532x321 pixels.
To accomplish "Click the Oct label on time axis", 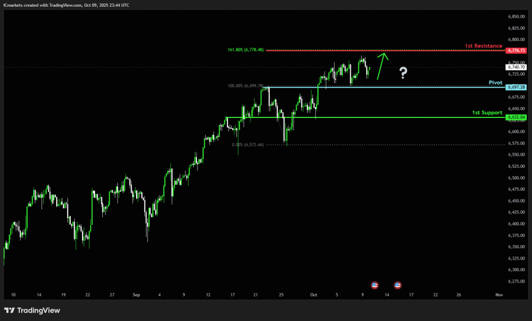I will pos(313,295).
